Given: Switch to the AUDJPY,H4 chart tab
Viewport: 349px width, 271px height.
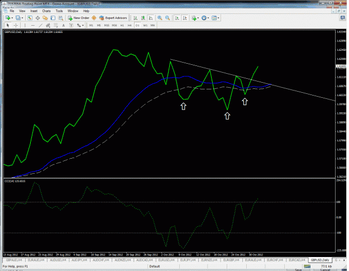Looking at the screenshot, I should point(79,260).
